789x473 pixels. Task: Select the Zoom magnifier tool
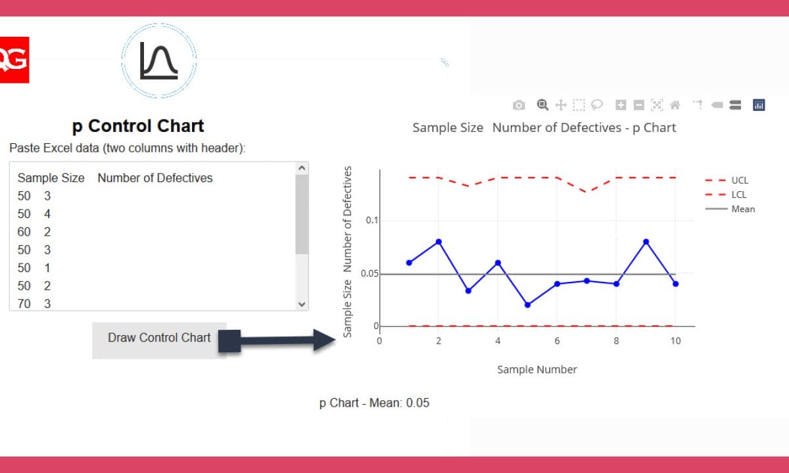coord(542,104)
